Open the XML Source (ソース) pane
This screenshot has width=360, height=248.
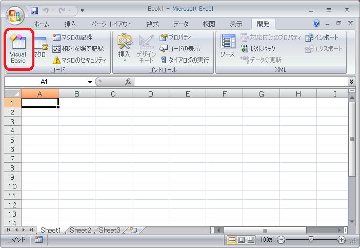click(x=228, y=46)
